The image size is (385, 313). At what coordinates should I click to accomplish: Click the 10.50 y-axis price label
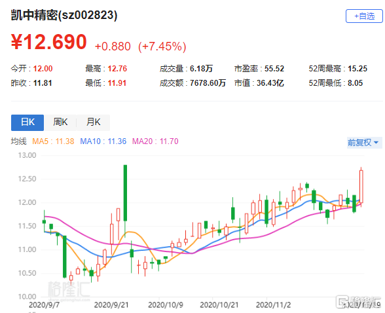point(27,273)
